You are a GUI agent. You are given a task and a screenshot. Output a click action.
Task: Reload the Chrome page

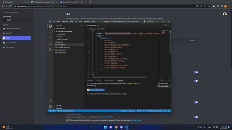coord(11,6)
